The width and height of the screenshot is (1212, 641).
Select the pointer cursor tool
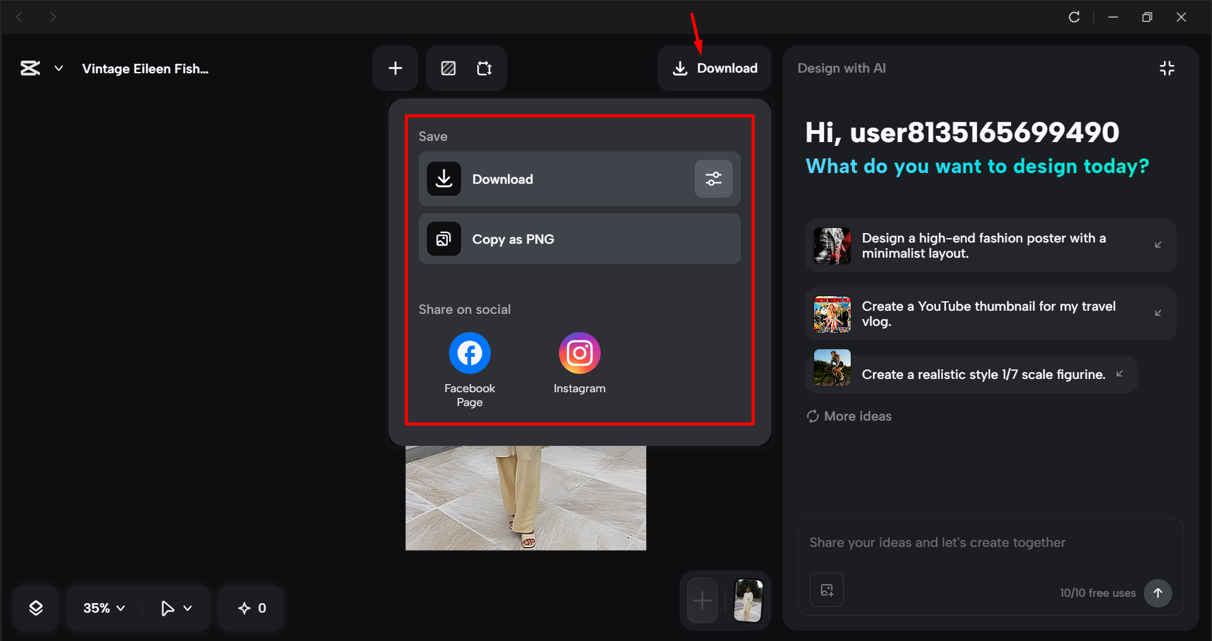click(167, 608)
